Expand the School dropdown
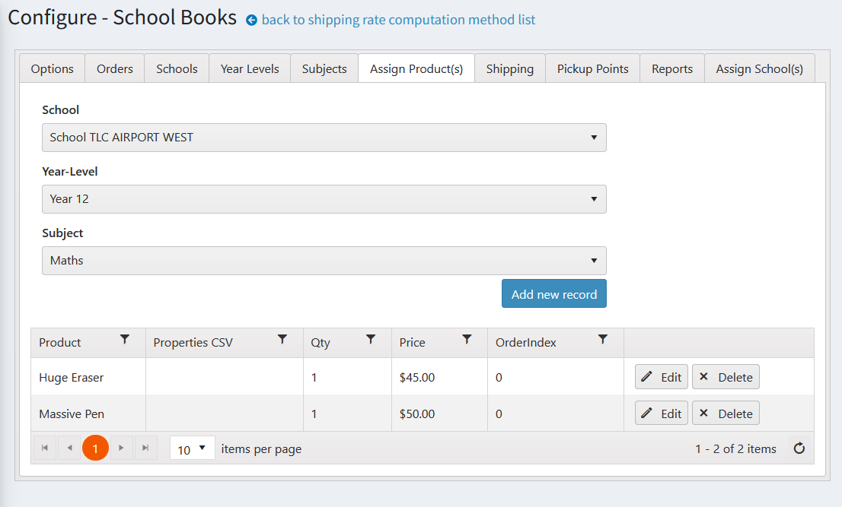 324,138
